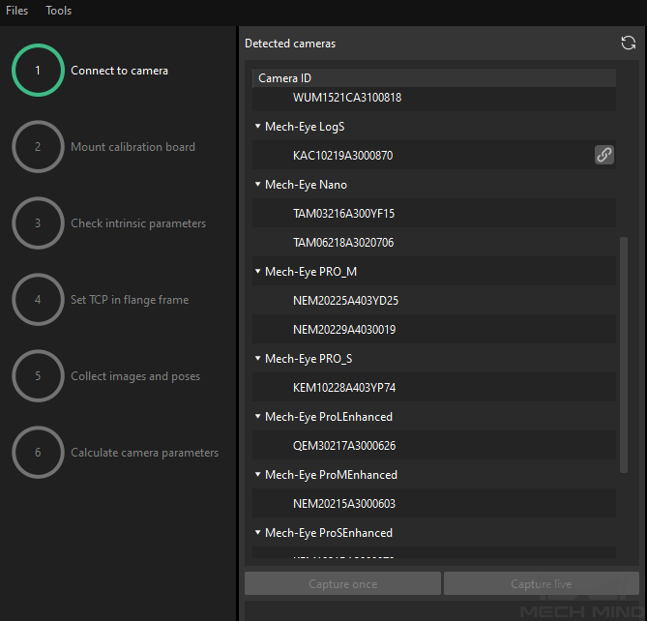The height and width of the screenshot is (621, 647).
Task: Open the Tools menu
Action: [x=59, y=11]
